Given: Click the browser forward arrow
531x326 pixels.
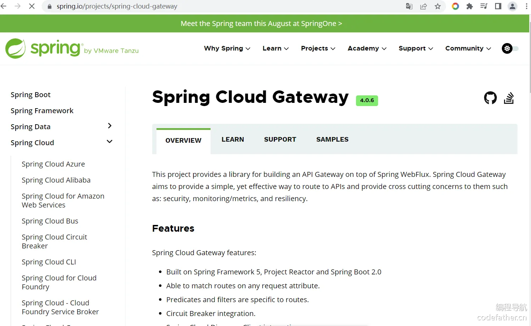Looking at the screenshot, I should [17, 6].
